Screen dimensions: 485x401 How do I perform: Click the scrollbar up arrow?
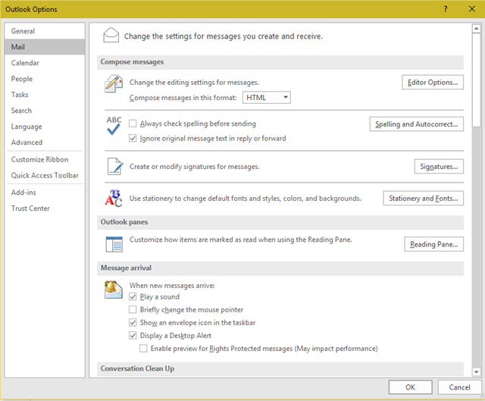tap(476, 29)
